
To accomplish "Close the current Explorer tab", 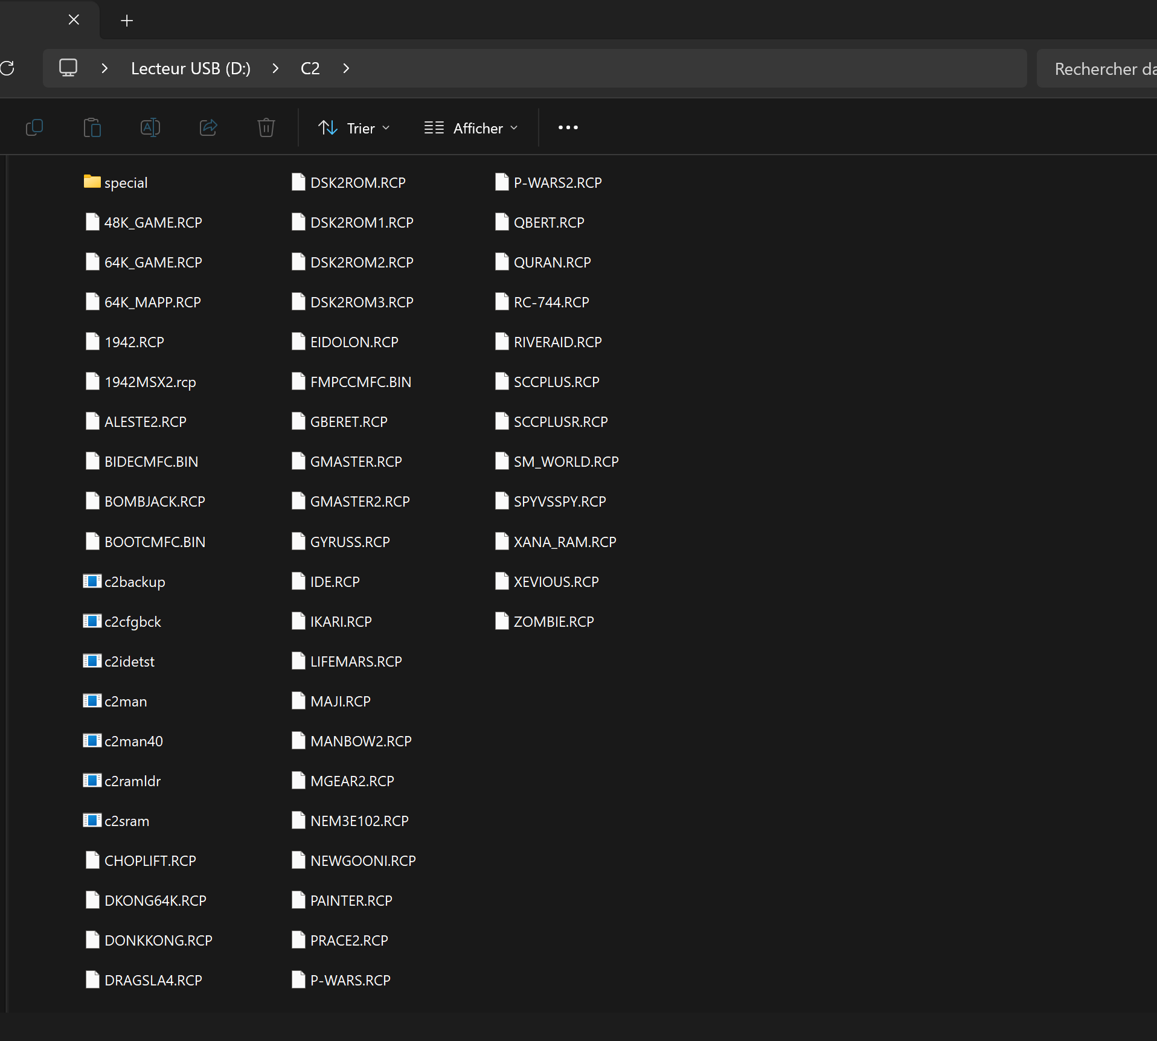I will pyautogui.click(x=74, y=20).
